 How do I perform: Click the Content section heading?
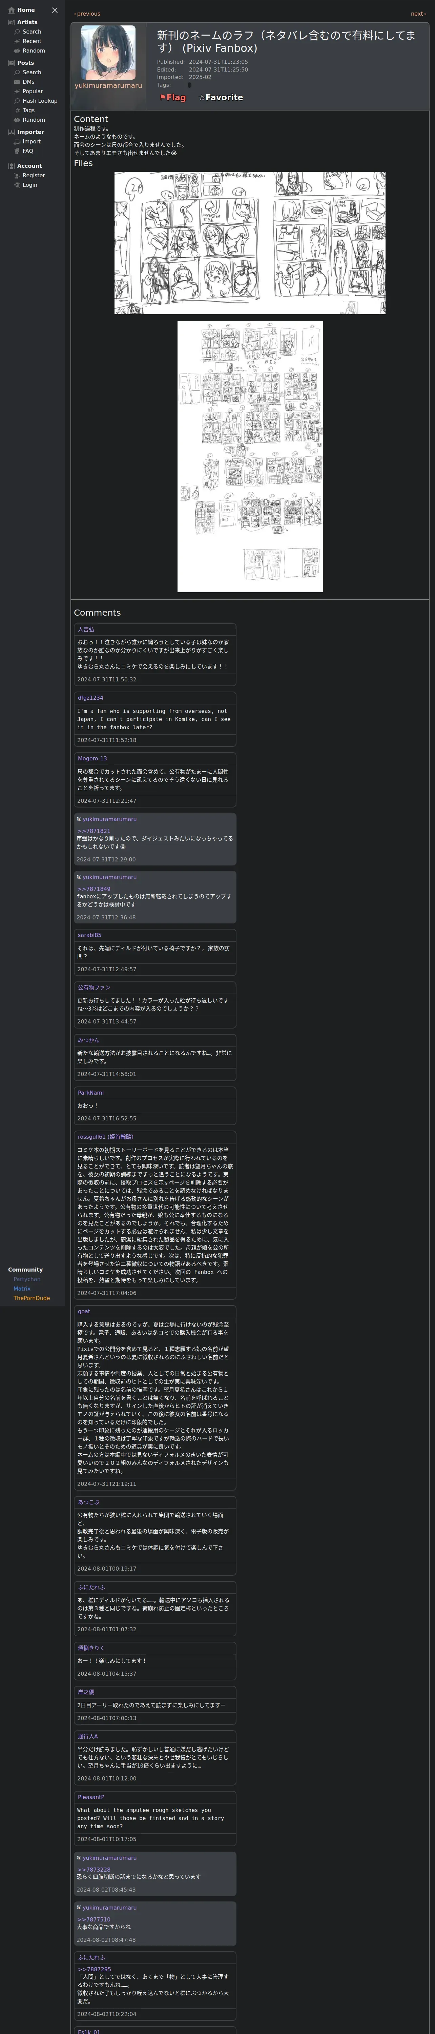coord(91,119)
